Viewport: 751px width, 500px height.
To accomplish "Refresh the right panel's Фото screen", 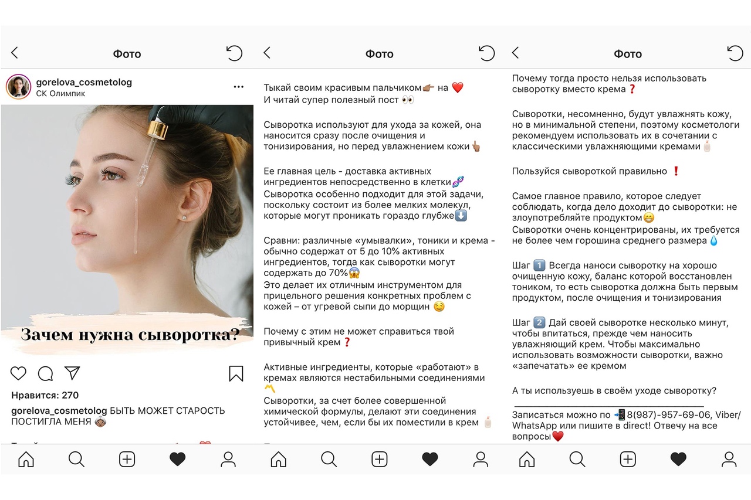I will click(x=735, y=53).
